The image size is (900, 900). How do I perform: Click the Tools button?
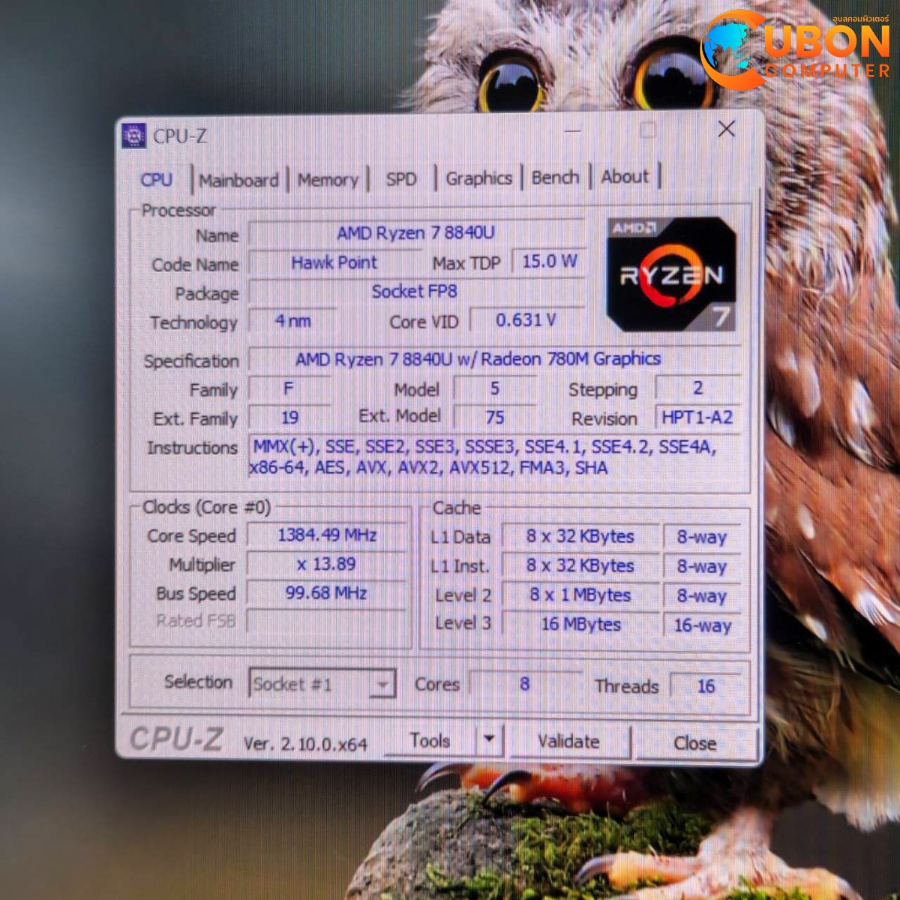(430, 741)
